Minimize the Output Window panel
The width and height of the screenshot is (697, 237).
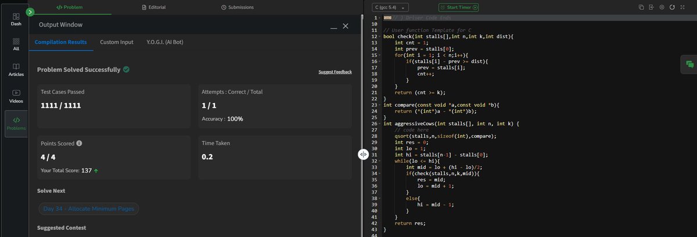tap(333, 27)
